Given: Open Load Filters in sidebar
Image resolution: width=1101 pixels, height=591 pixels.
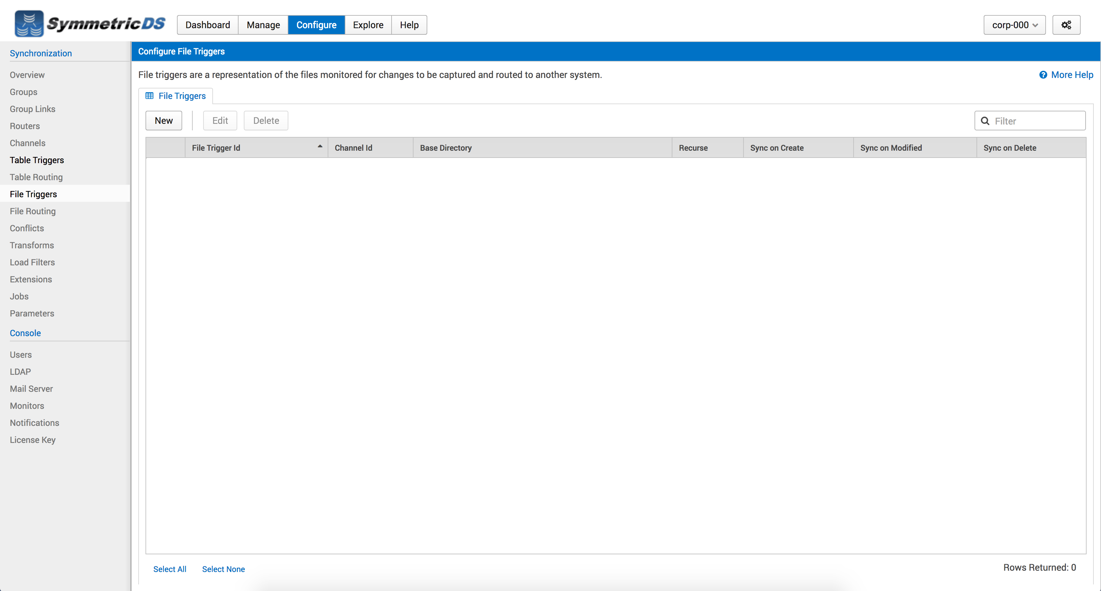Looking at the screenshot, I should pos(32,262).
